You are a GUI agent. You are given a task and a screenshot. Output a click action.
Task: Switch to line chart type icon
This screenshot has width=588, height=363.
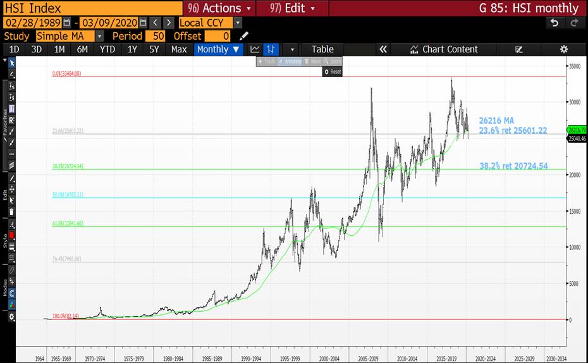point(255,49)
